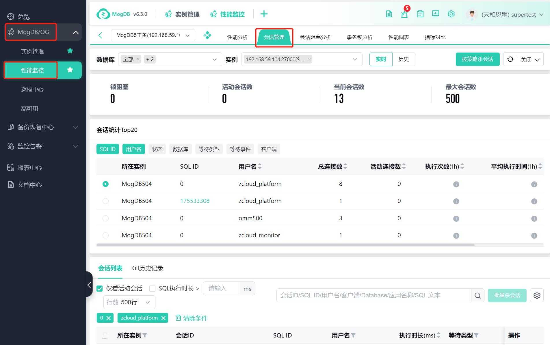
Task: Switch to 性能图表 tab
Action: (x=399, y=37)
